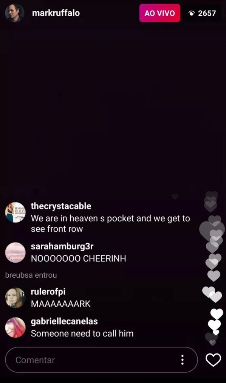Select username rulerofpi
This screenshot has height=383, width=226.
click(48, 291)
